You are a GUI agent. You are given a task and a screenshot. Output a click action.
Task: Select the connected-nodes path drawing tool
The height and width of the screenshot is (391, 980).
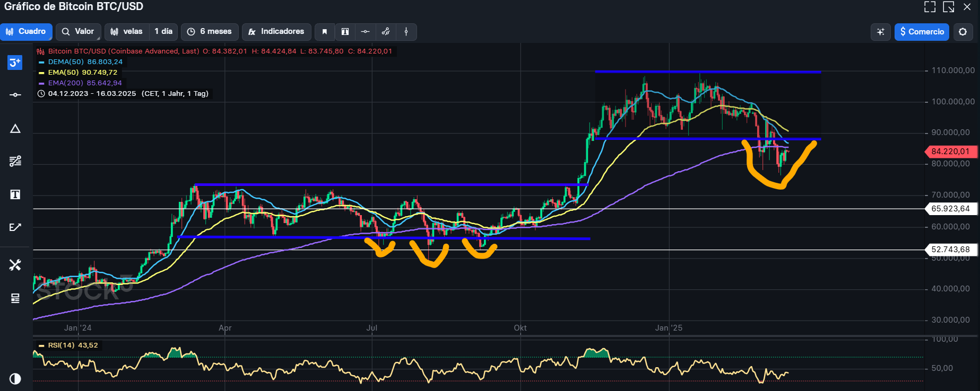click(386, 32)
